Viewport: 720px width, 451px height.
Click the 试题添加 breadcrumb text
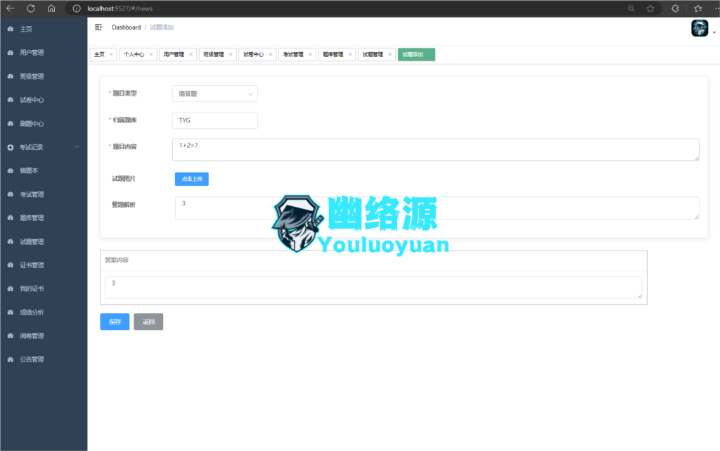coord(162,27)
